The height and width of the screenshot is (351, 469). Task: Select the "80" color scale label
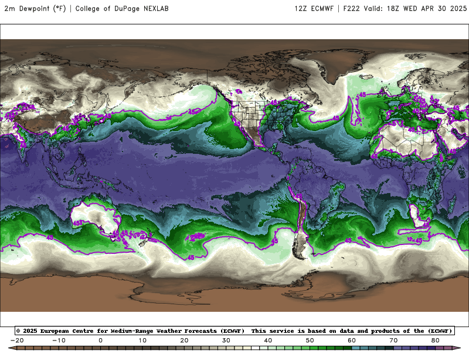[436, 340]
